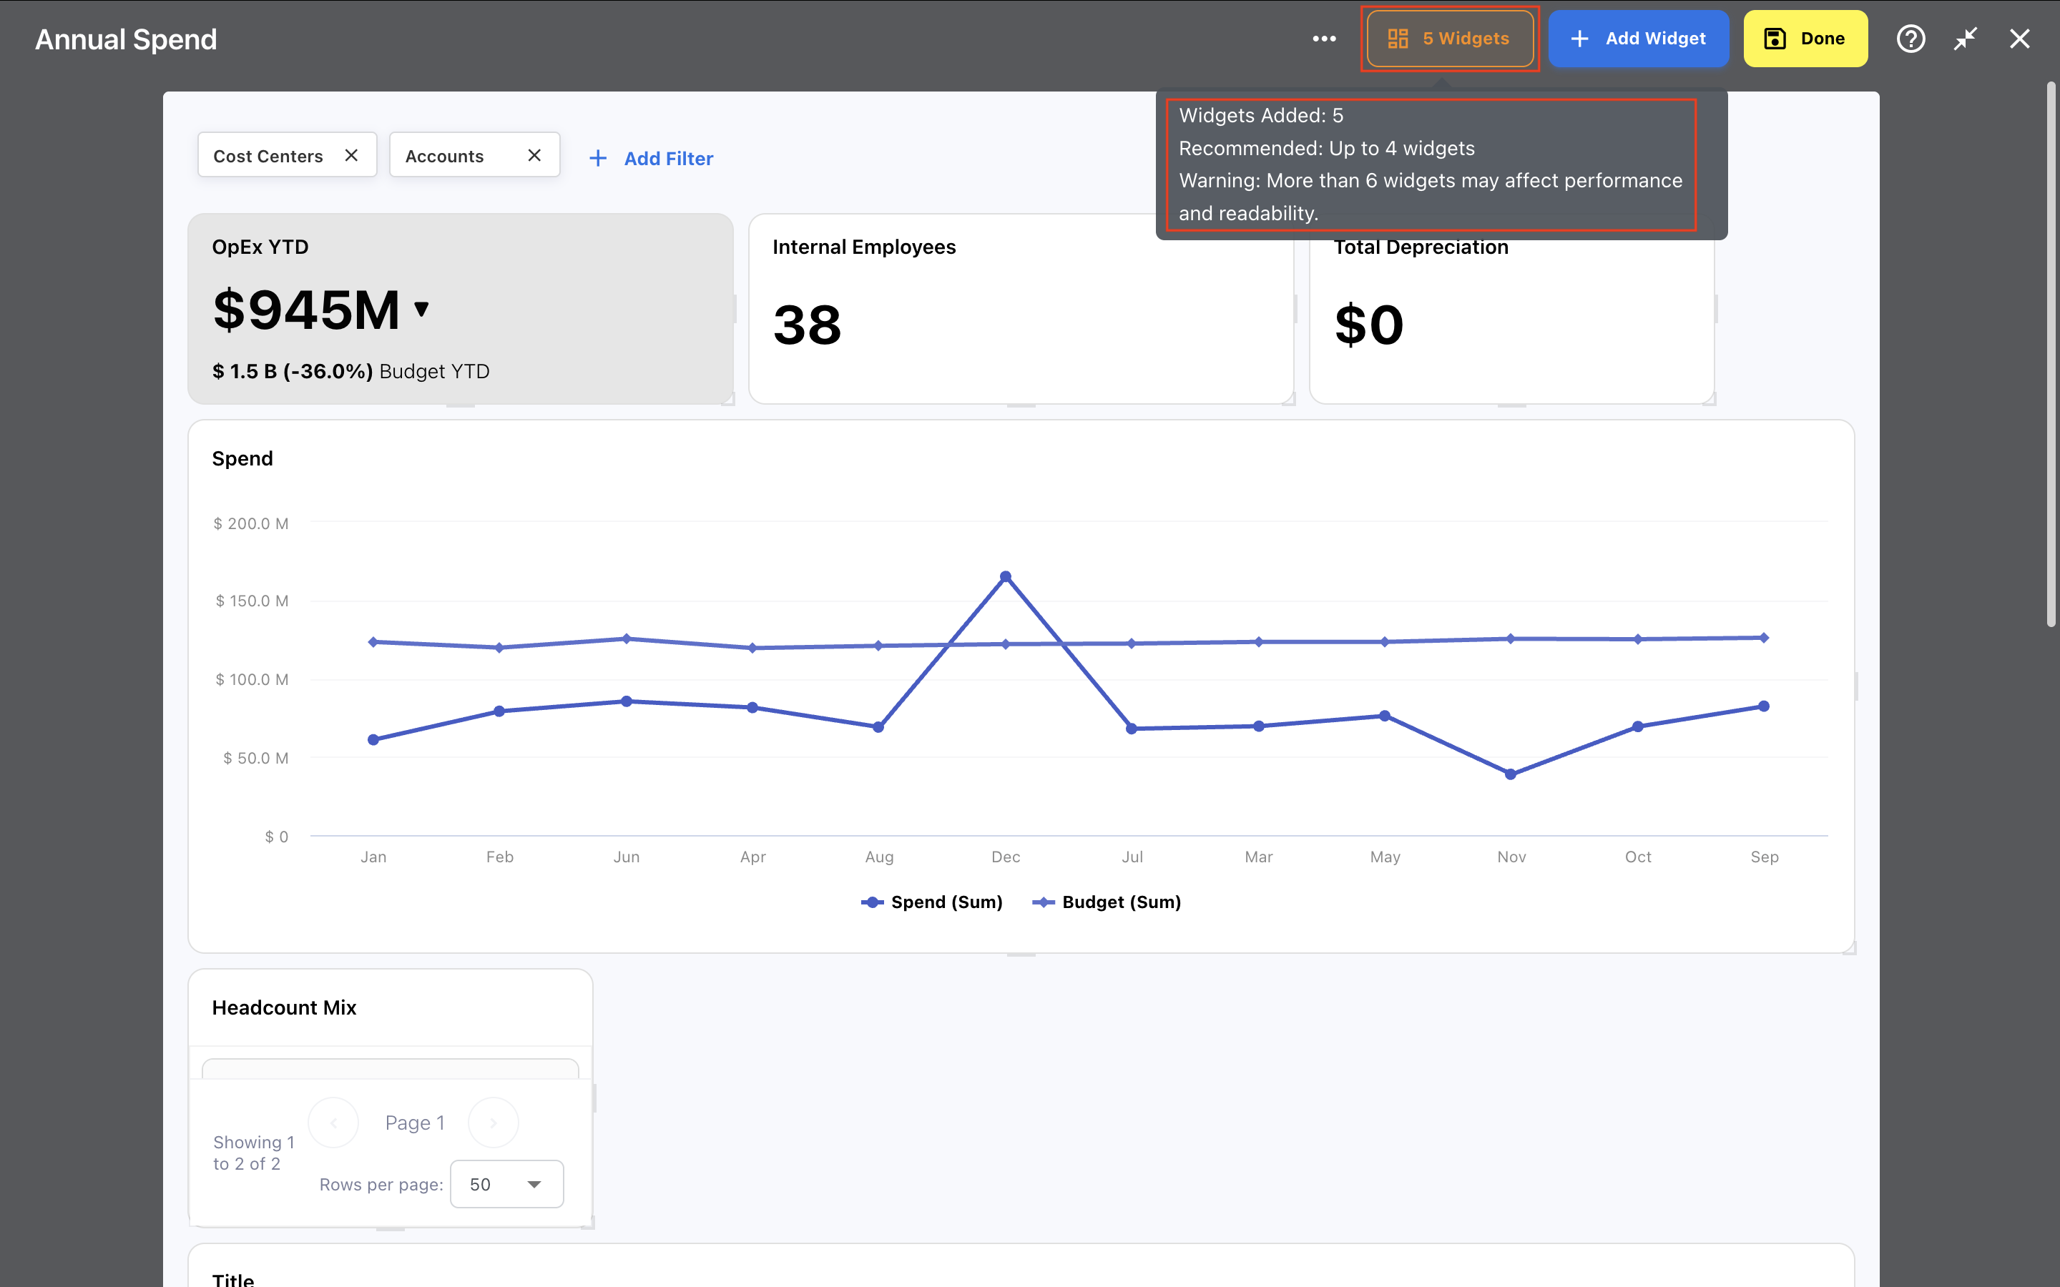Screen dimensions: 2060x1287
Task: Click the save icon in Done button
Action: coord(1774,39)
